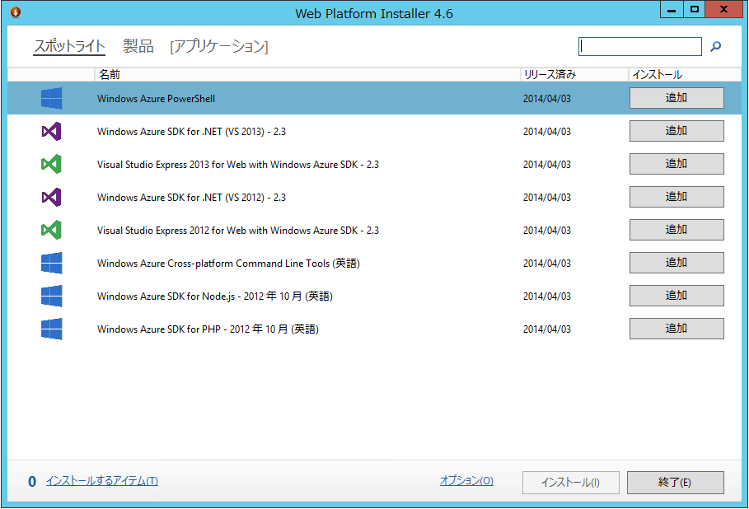Open the アプリケーション tab
This screenshot has height=509, width=749.
tap(219, 46)
